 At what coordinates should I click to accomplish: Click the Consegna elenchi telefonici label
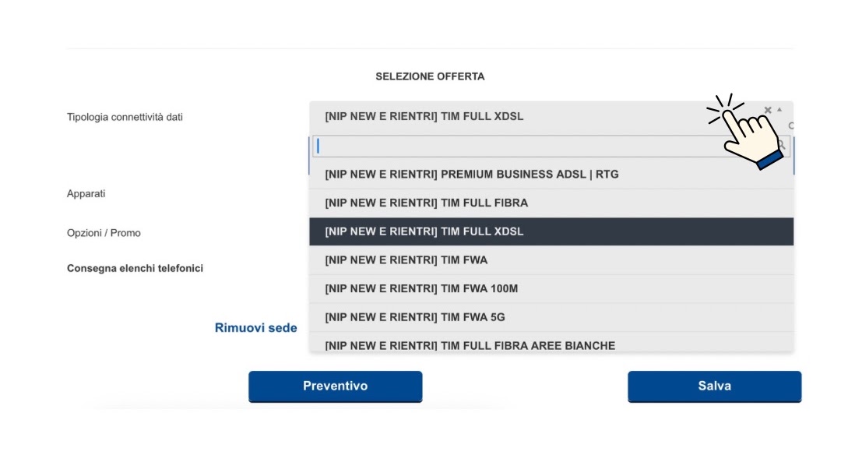point(135,268)
